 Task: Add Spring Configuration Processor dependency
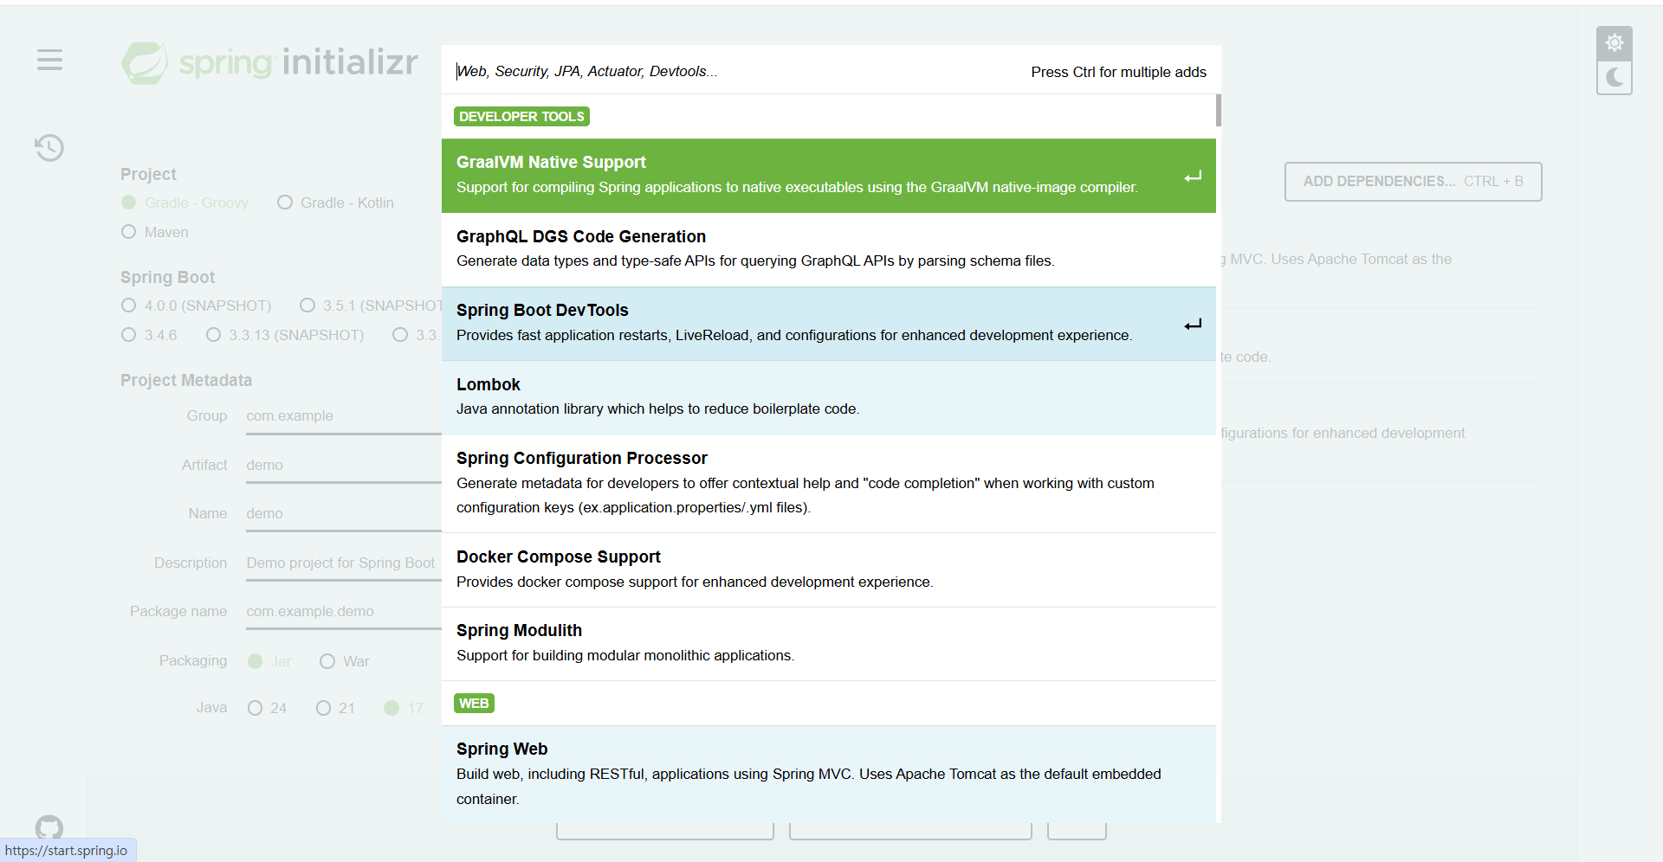coord(829,484)
